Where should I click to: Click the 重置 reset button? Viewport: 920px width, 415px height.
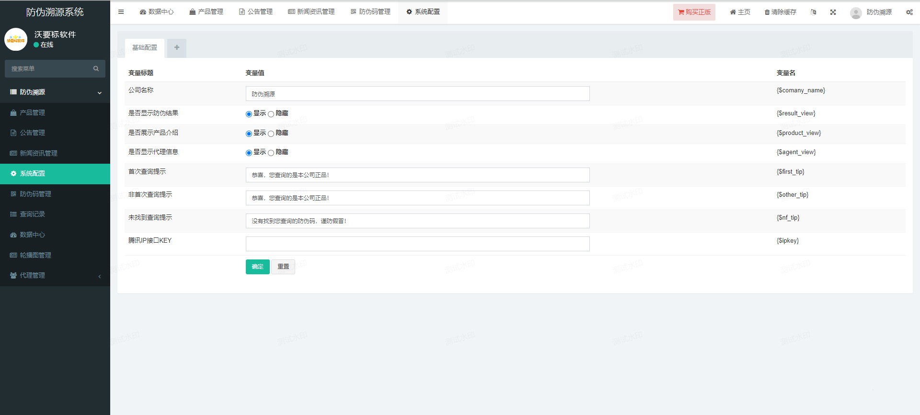click(x=283, y=267)
